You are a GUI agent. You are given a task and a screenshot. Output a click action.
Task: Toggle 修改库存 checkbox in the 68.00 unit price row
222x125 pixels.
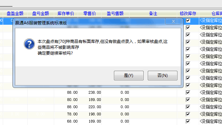click(188, 121)
